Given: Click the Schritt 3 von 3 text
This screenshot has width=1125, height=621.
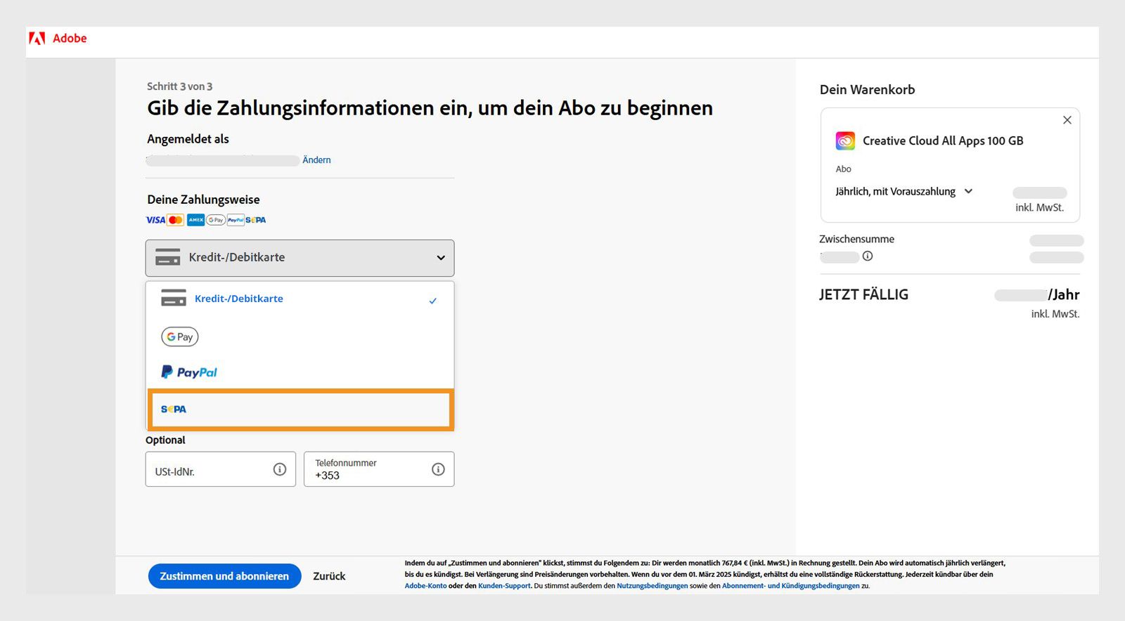Looking at the screenshot, I should 179,86.
